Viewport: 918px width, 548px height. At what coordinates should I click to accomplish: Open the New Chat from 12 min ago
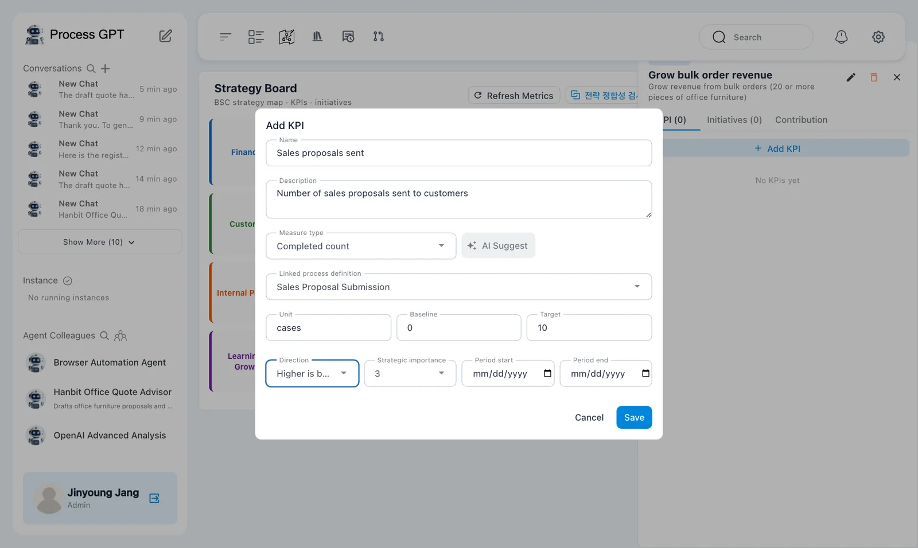coord(100,149)
